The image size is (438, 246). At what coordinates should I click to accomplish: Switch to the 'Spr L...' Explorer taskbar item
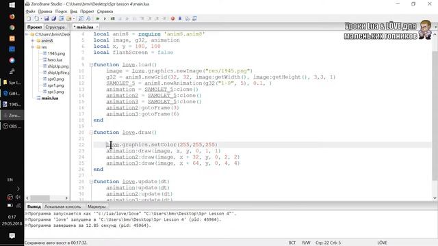click(12, 83)
